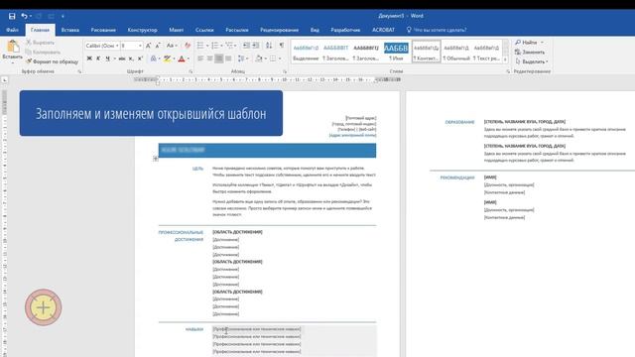Open the font color dropdown arrow
The width and height of the screenshot is (635, 357).
(x=189, y=59)
